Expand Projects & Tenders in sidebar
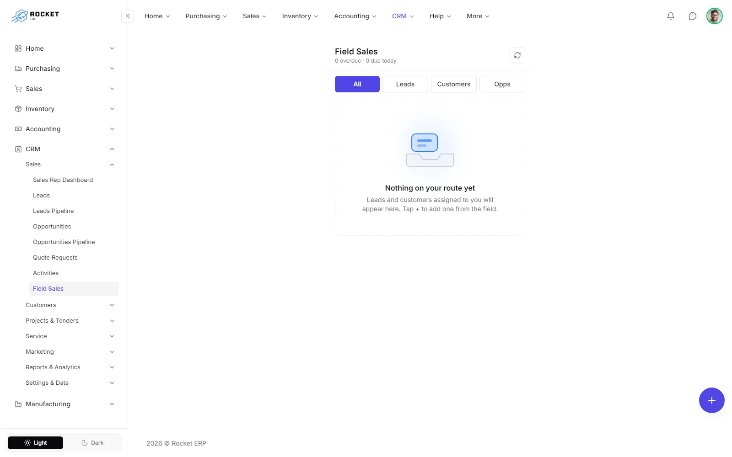 pyautogui.click(x=70, y=321)
